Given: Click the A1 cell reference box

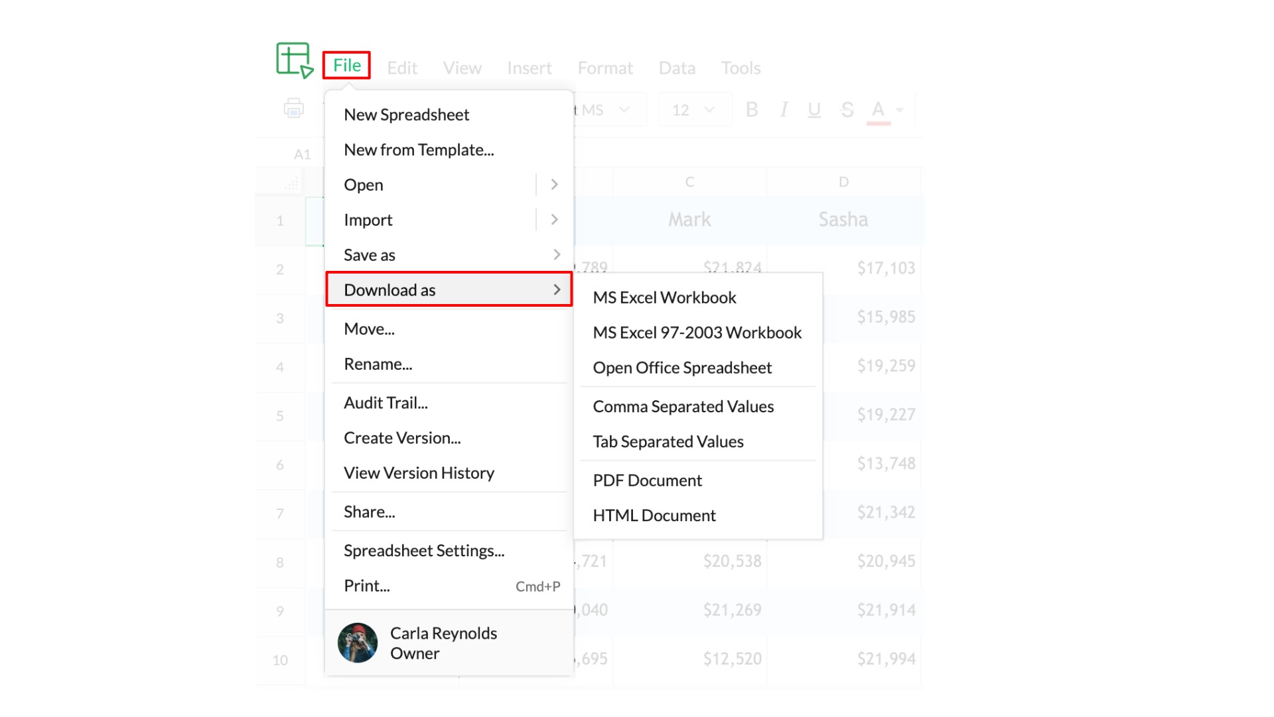Looking at the screenshot, I should click(x=302, y=154).
